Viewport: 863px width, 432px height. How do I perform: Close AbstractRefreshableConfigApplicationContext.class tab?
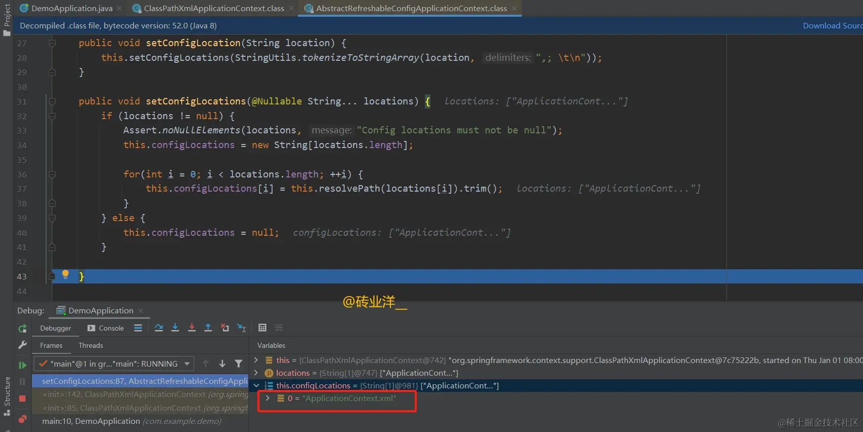coord(514,8)
